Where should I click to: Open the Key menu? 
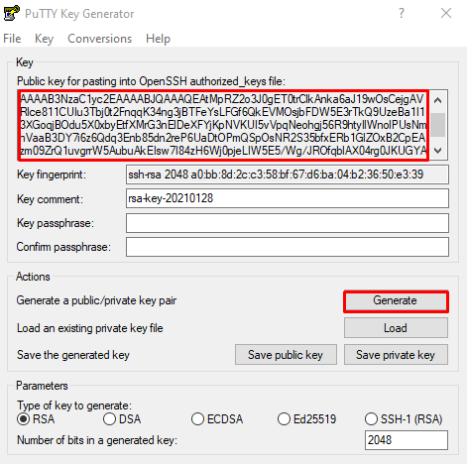tap(44, 39)
